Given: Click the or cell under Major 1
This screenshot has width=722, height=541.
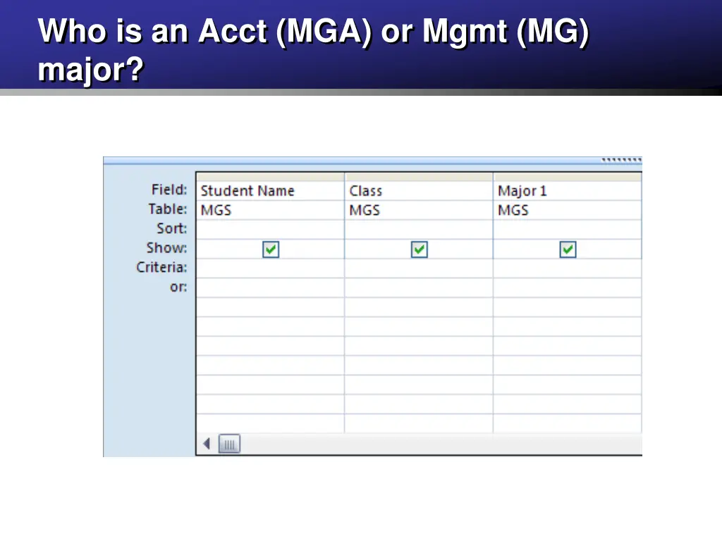Looking at the screenshot, I should tap(568, 287).
